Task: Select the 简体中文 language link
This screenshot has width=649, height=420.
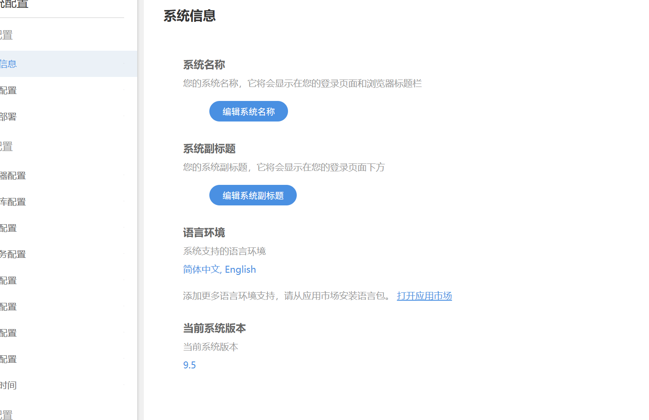Action: point(201,269)
